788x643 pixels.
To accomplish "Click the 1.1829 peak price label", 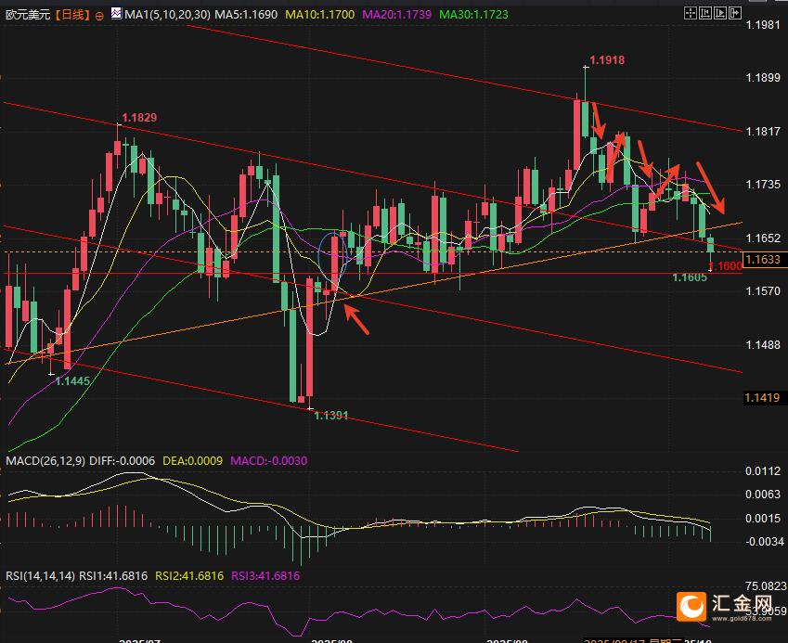I will [x=139, y=118].
